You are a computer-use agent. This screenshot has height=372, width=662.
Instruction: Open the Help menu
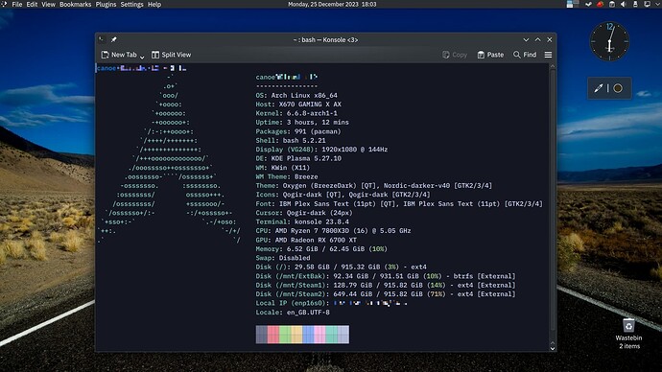[x=154, y=4]
